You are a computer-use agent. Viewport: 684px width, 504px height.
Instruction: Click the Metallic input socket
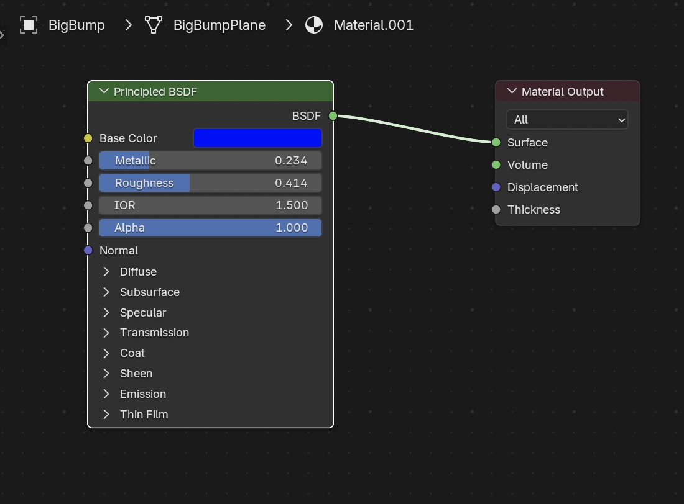[x=88, y=160]
